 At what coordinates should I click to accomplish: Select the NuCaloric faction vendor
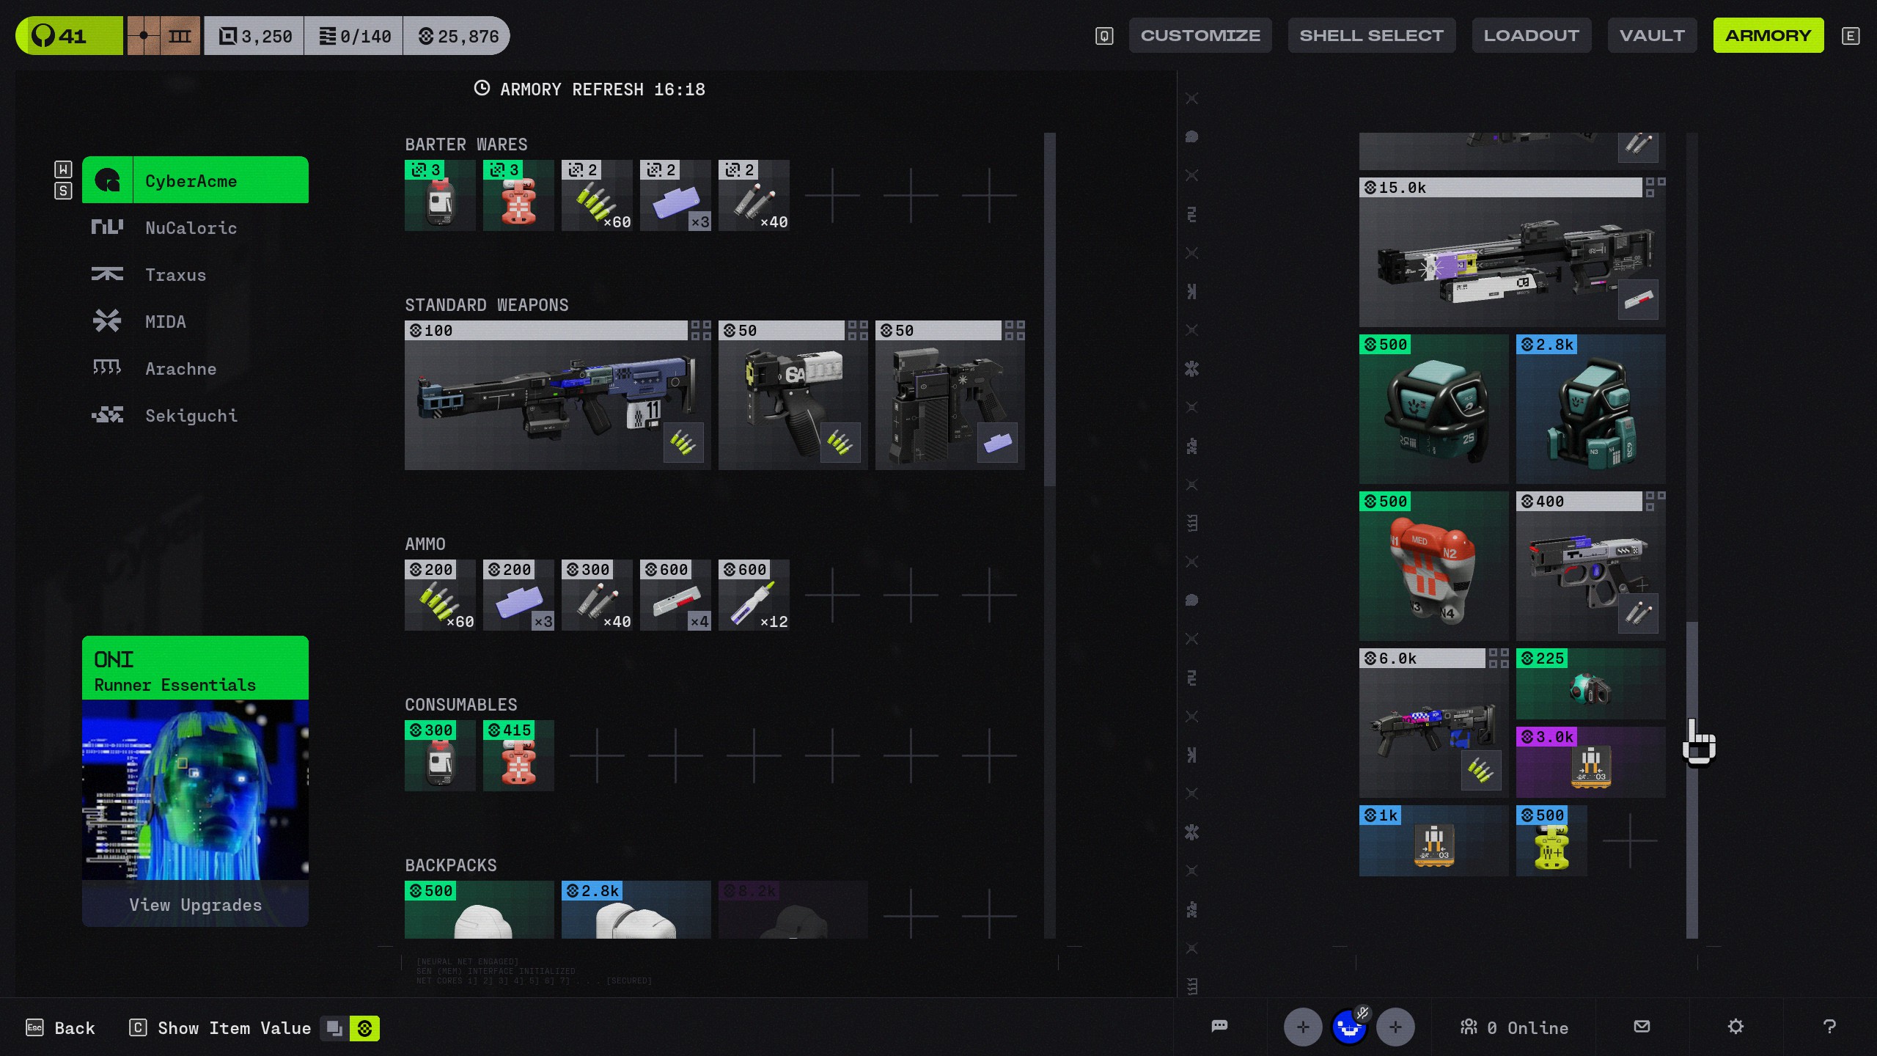click(191, 228)
